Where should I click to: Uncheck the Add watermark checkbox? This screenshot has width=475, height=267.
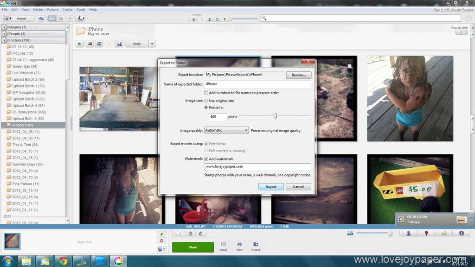pos(206,159)
